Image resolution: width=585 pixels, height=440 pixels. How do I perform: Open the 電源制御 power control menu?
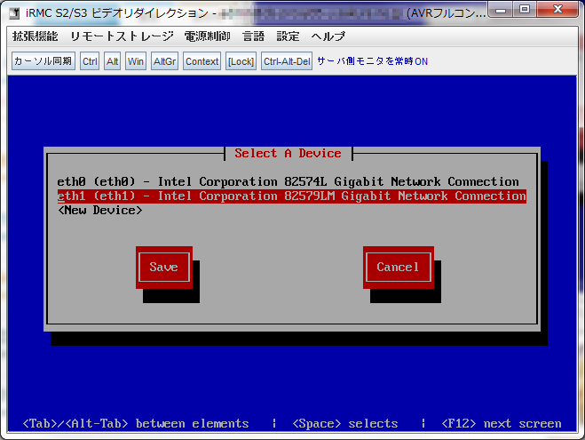(x=208, y=36)
